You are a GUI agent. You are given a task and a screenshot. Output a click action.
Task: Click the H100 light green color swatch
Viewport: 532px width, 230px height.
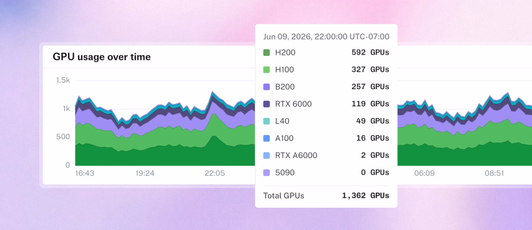266,70
